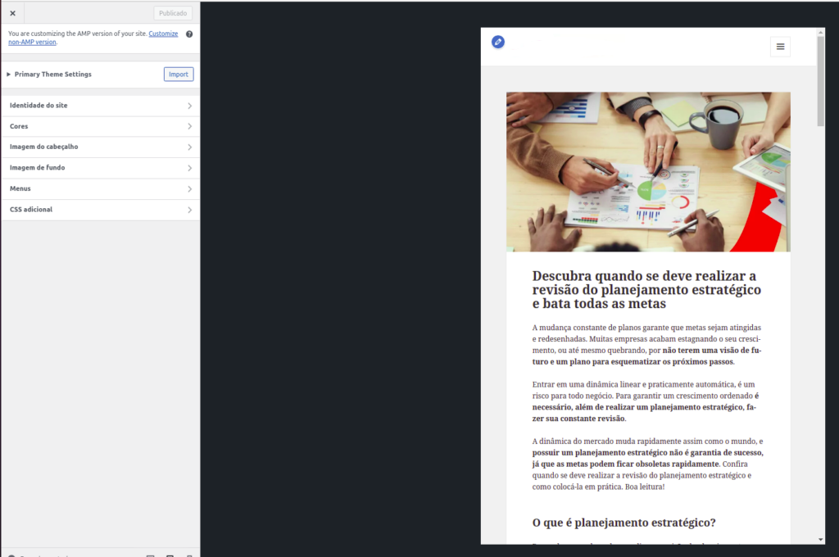Click the paragraph starting 'A dinâmica do mercado muda'
Image resolution: width=839 pixels, height=557 pixels.
[x=648, y=464]
